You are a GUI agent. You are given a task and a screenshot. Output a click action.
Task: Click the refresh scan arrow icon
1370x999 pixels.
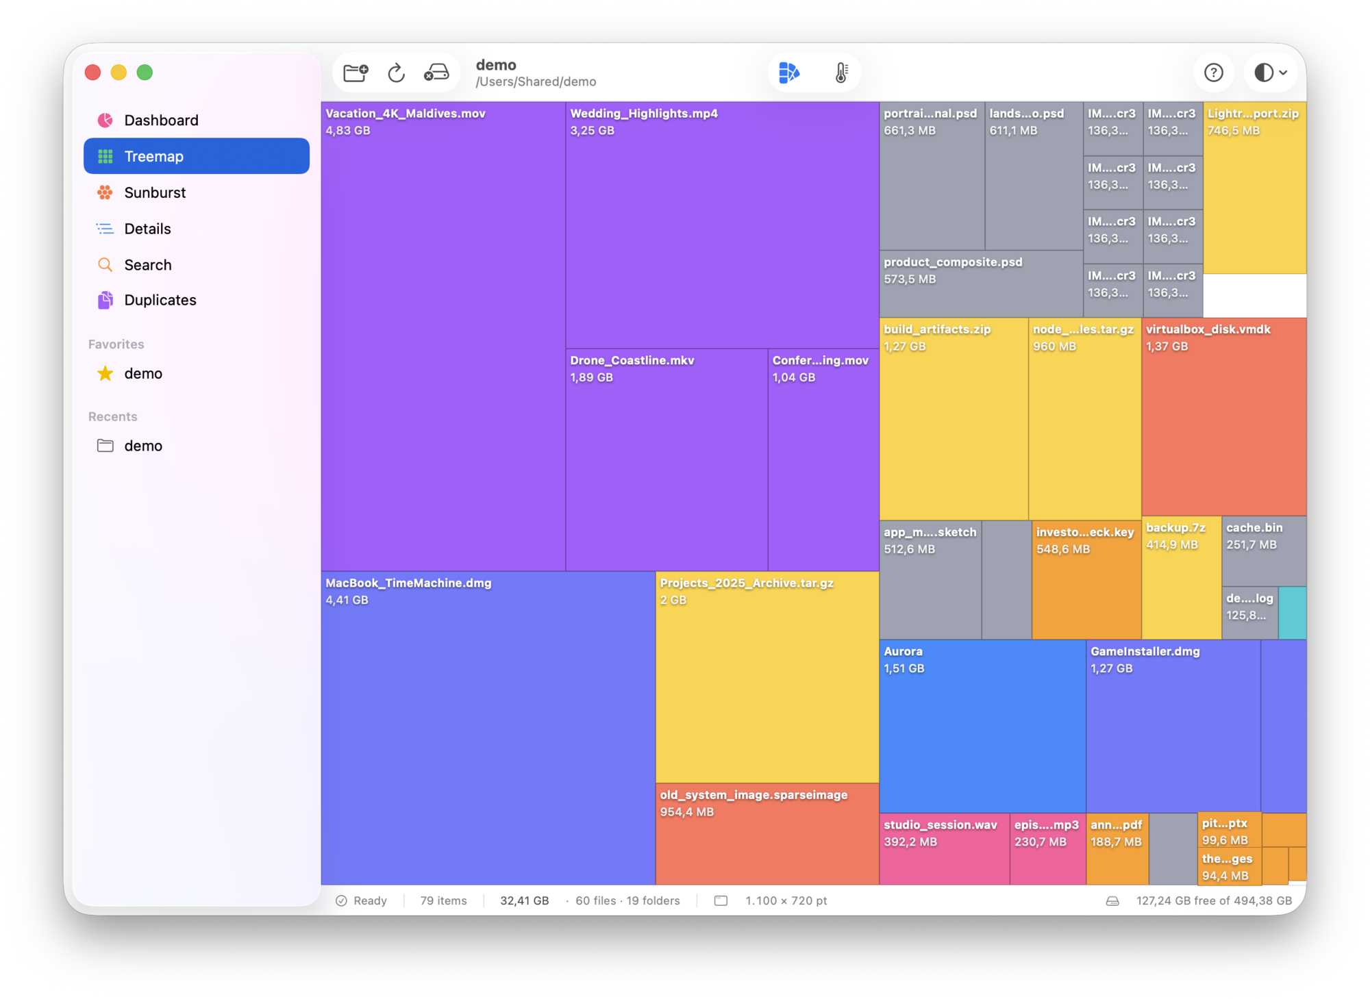[x=397, y=73]
